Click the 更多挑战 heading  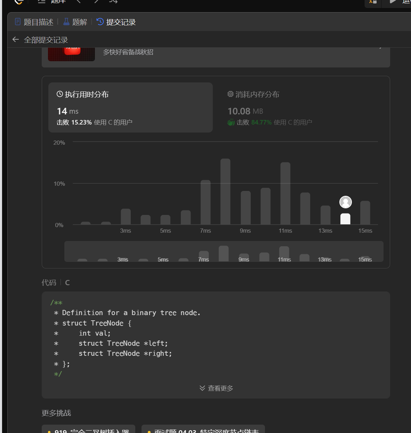point(56,413)
